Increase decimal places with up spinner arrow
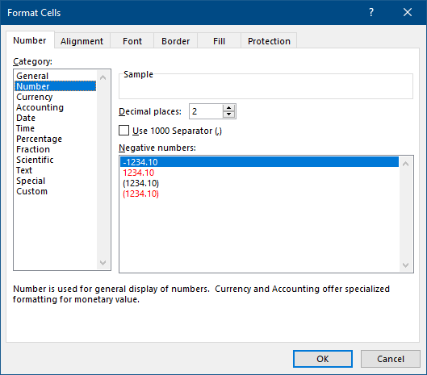 pos(228,108)
